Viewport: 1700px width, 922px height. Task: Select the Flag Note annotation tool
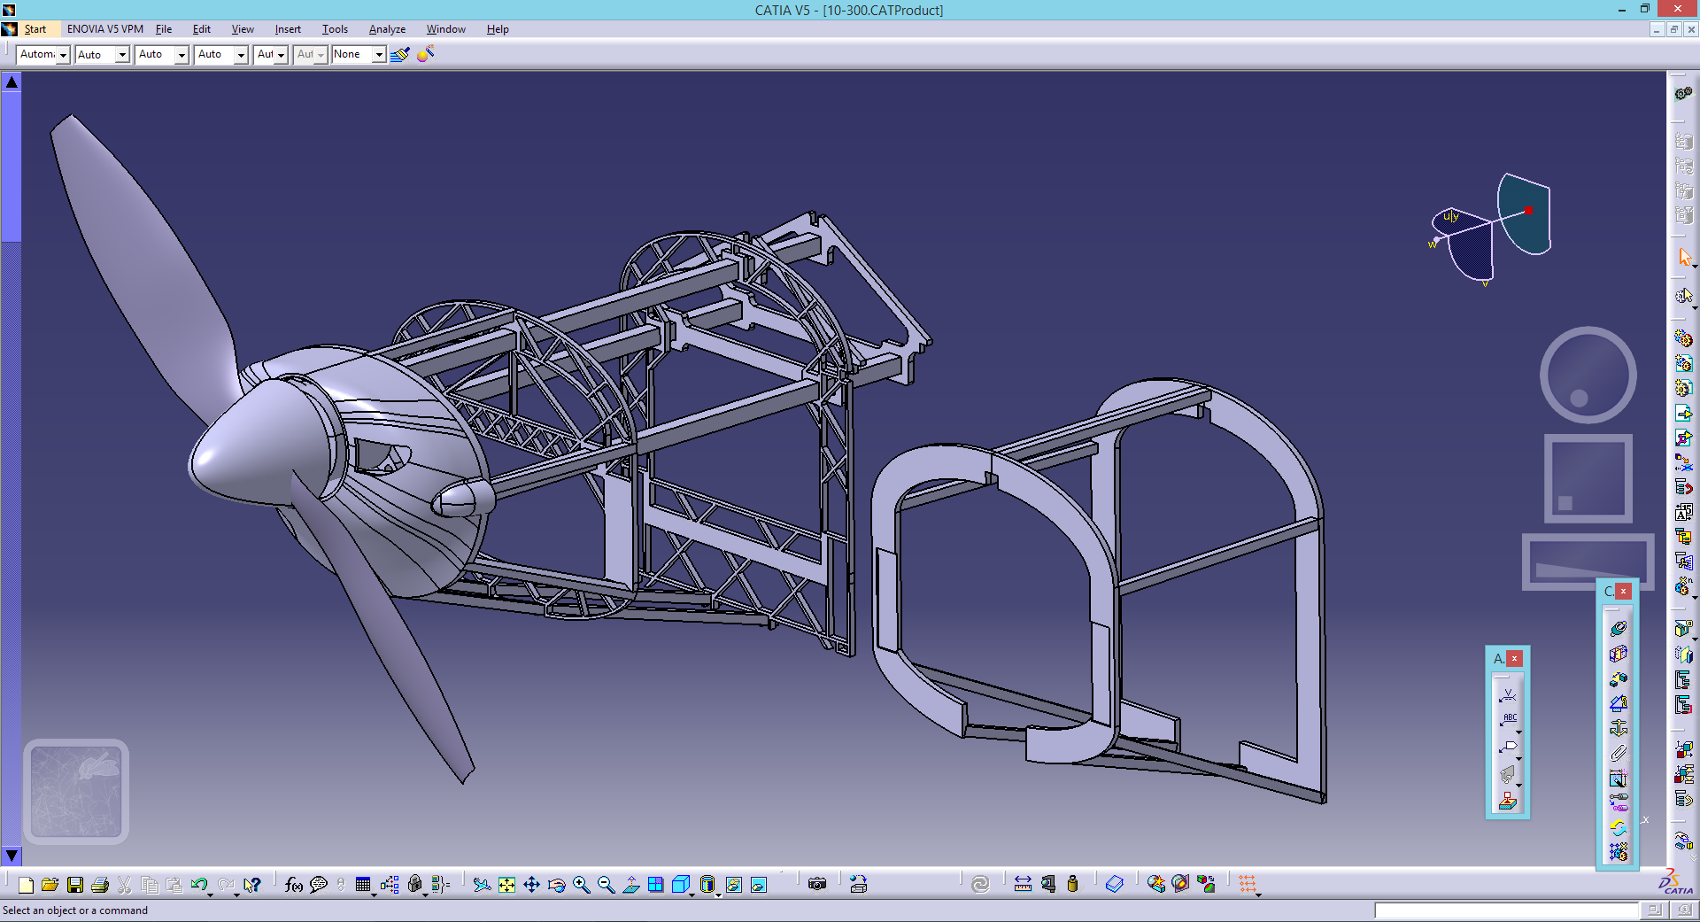tap(1508, 747)
